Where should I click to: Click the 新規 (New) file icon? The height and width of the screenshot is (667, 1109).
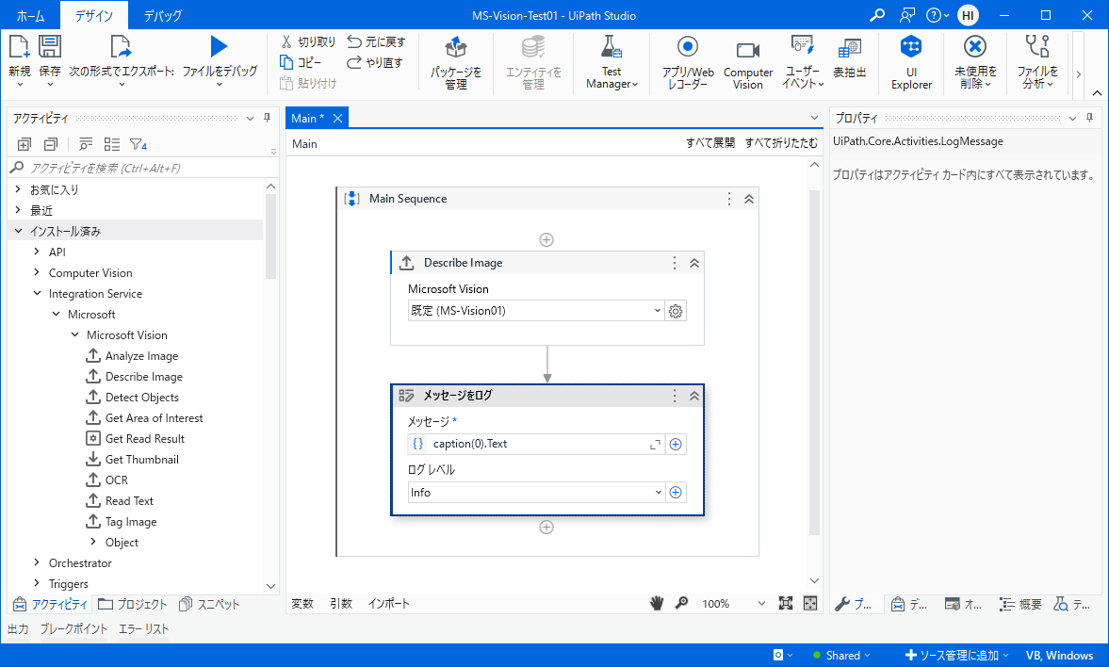19,47
